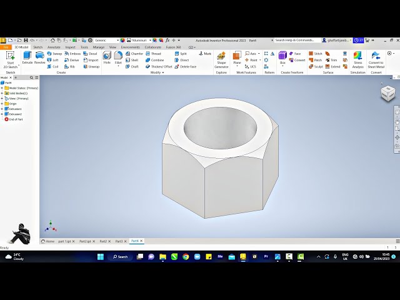The image size is (400, 300).
Task: Choose the Loft tool
Action: 52,60
